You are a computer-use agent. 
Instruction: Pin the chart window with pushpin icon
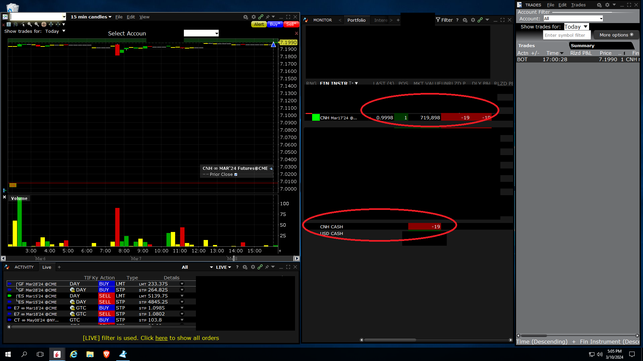(x=268, y=17)
